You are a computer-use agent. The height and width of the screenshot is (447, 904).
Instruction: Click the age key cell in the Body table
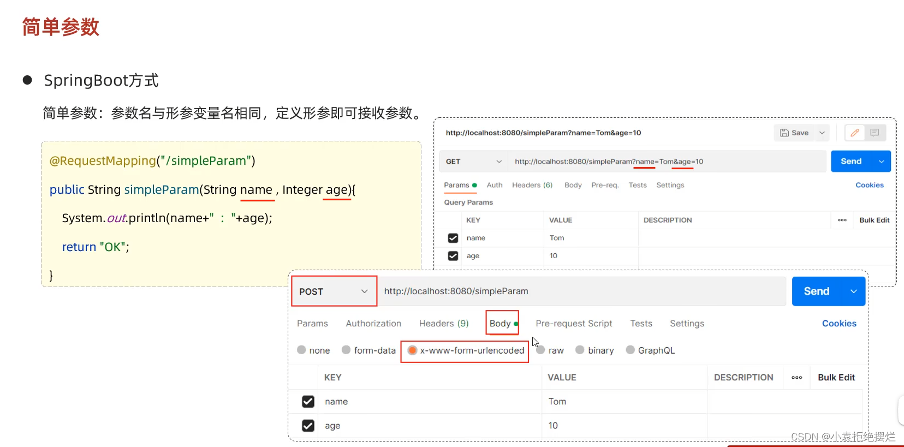(x=430, y=426)
